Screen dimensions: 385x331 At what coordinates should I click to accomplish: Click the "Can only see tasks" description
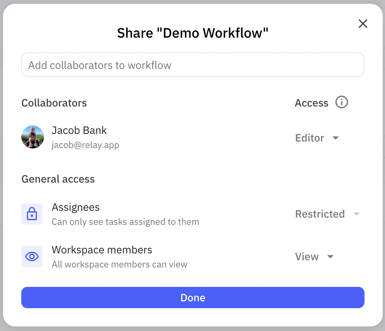pyautogui.click(x=125, y=222)
